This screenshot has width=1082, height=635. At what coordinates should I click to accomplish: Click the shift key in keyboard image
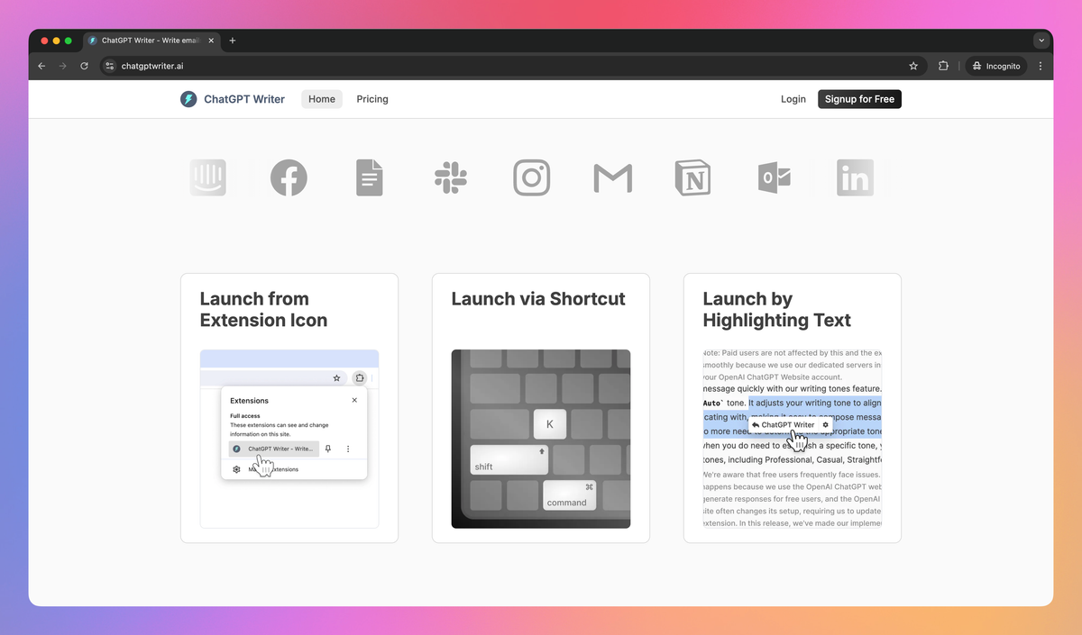tap(509, 459)
